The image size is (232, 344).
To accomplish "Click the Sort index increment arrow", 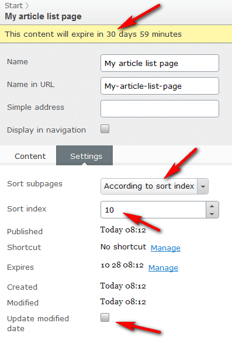I will (212, 206).
